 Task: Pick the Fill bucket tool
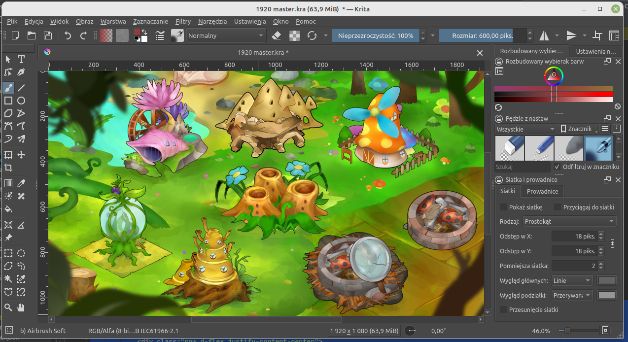(8, 209)
